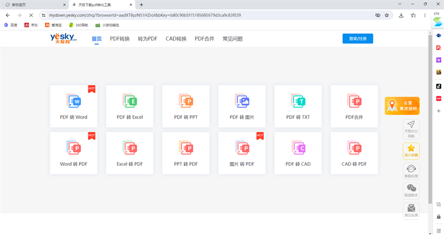444x235 pixels.
Task: Open the CAD 转 PDF converter card
Action: point(354,153)
